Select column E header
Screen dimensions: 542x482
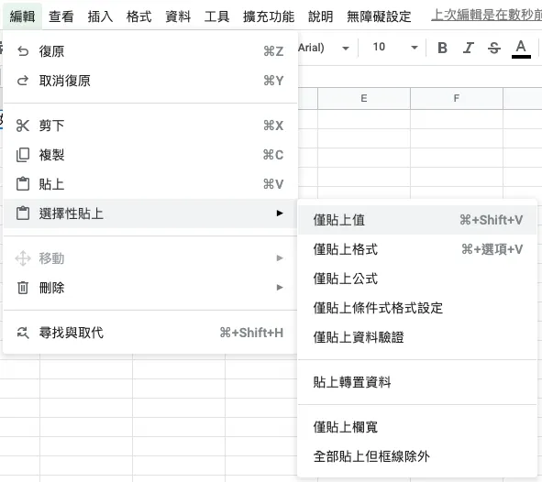[364, 98]
